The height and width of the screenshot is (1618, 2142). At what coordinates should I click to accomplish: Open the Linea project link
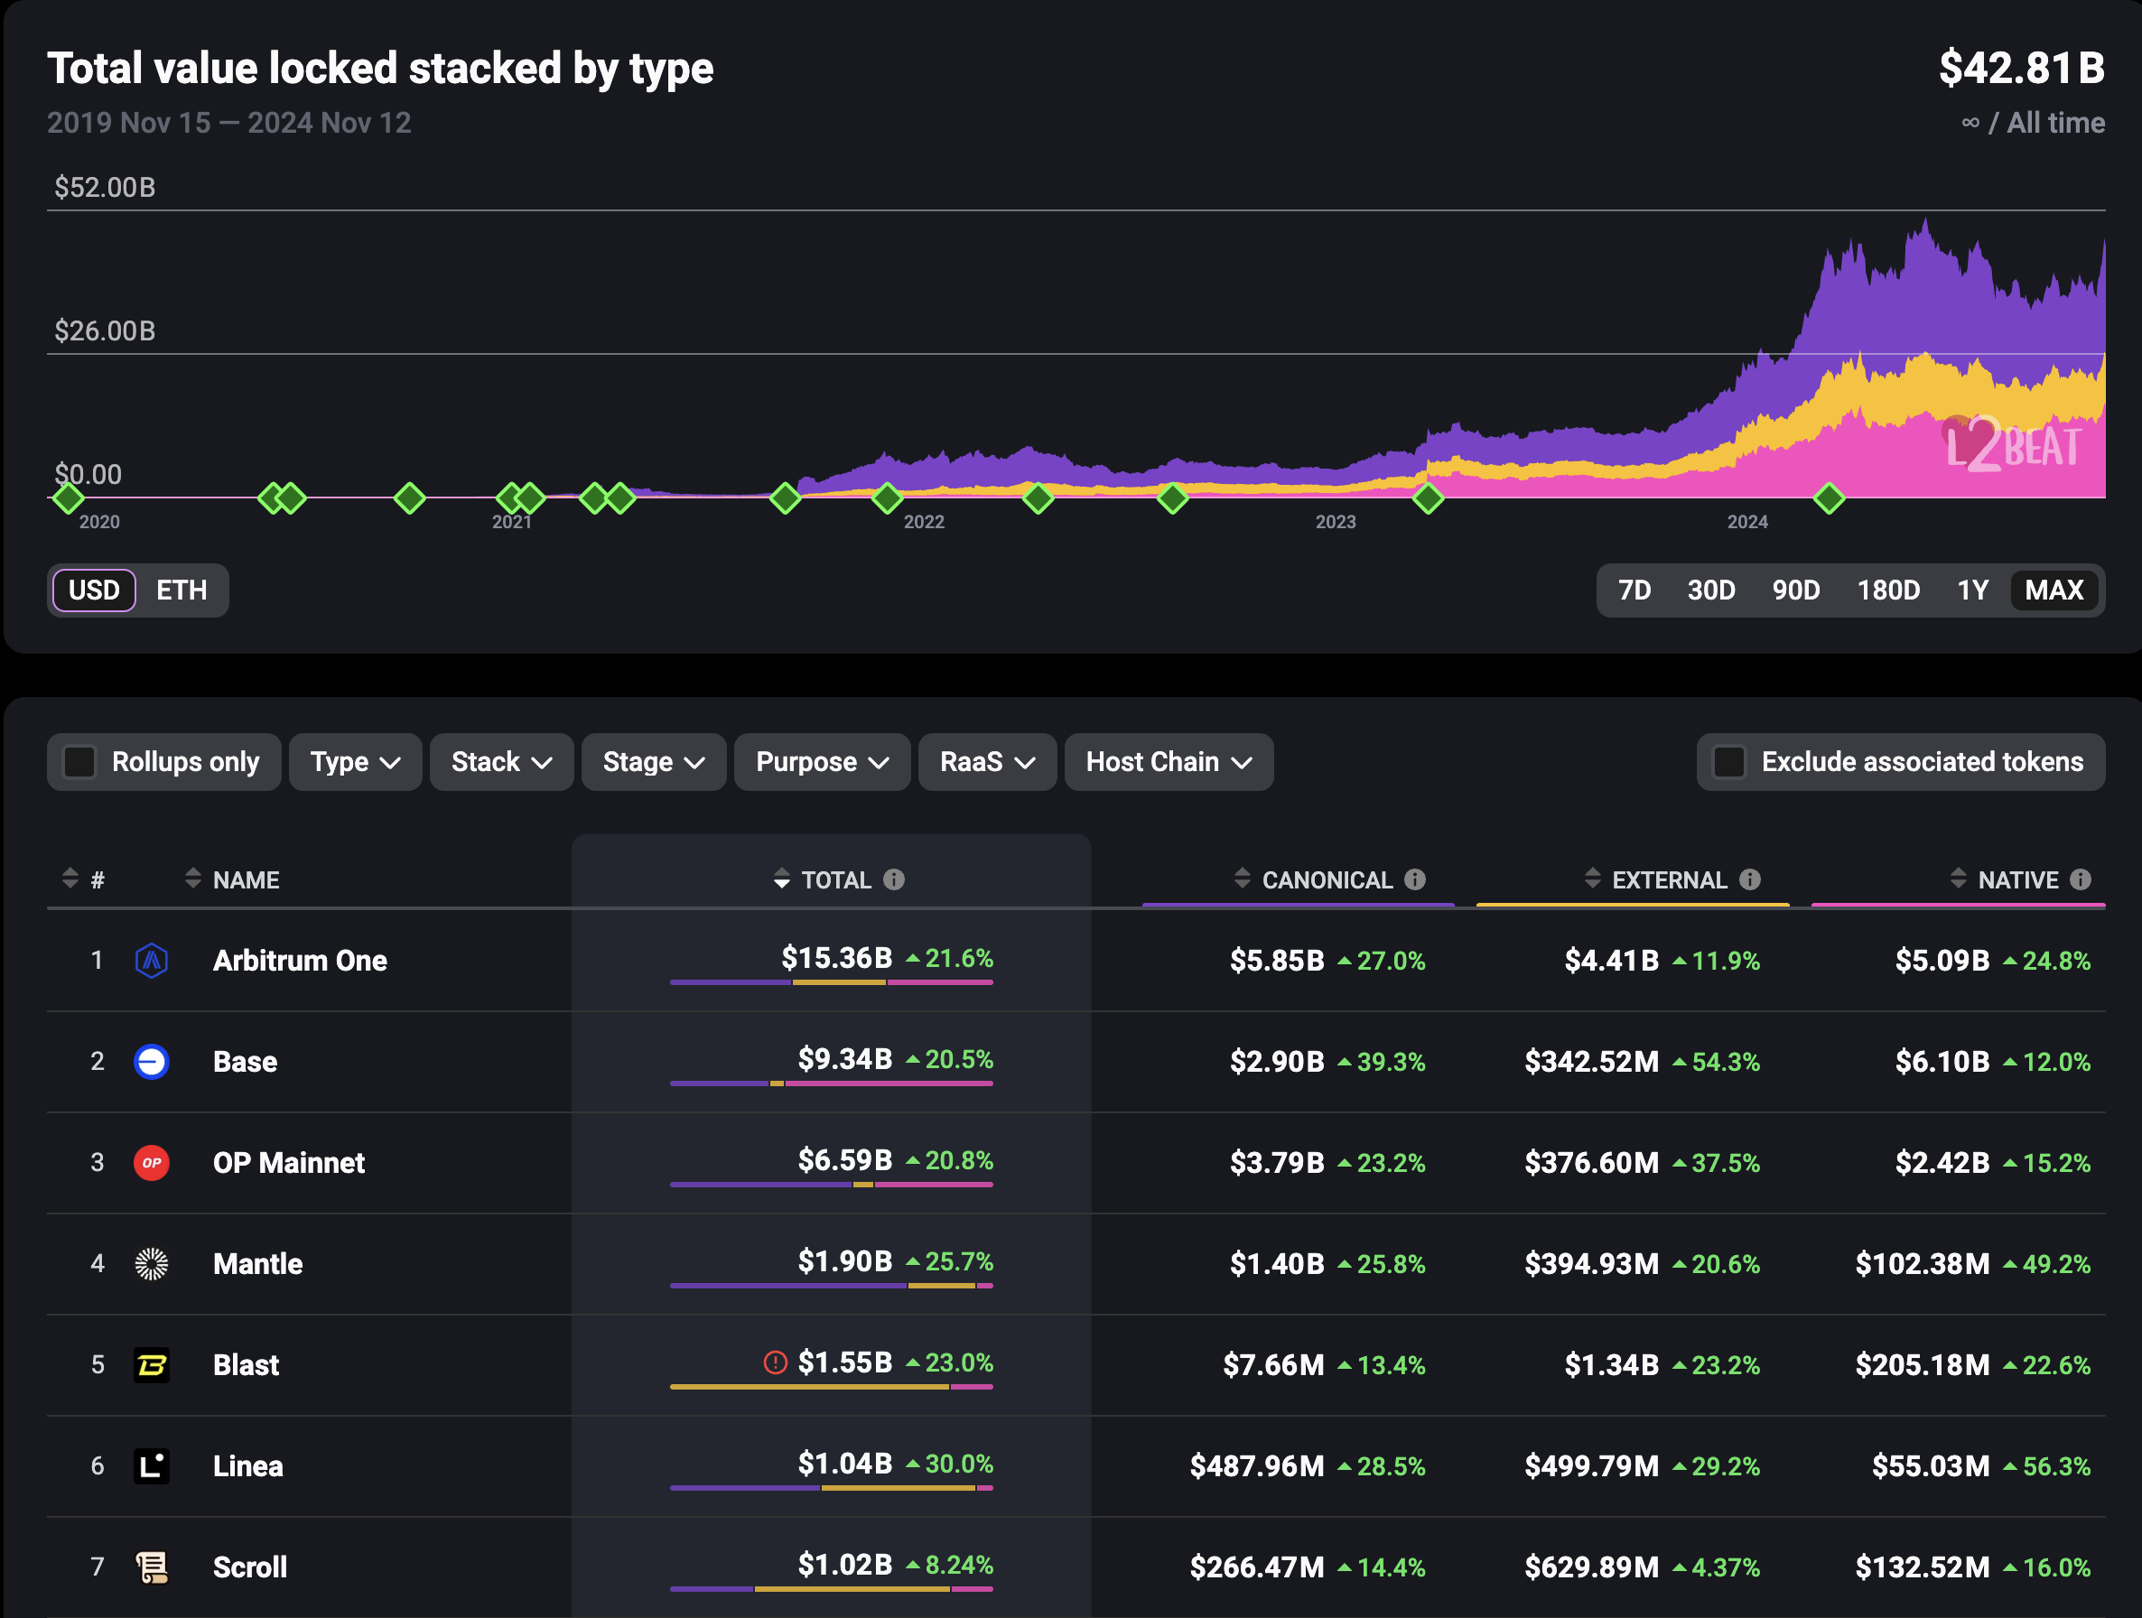tap(248, 1466)
